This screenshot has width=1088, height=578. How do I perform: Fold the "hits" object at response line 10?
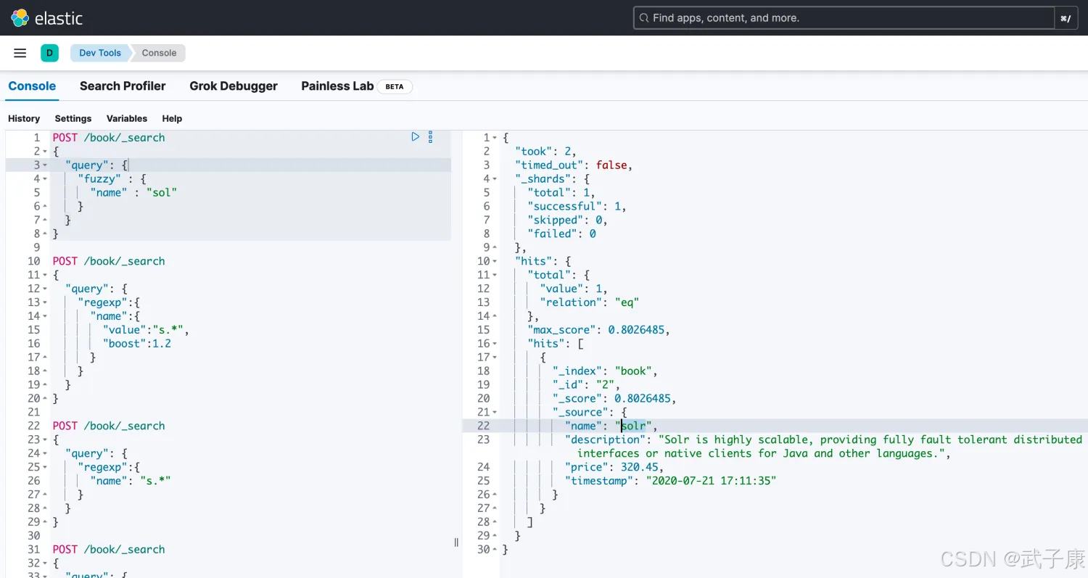(x=495, y=261)
